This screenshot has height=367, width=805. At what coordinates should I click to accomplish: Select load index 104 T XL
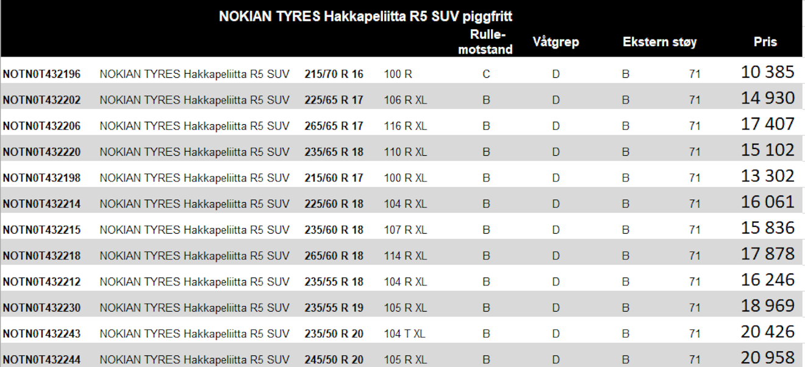click(x=405, y=334)
